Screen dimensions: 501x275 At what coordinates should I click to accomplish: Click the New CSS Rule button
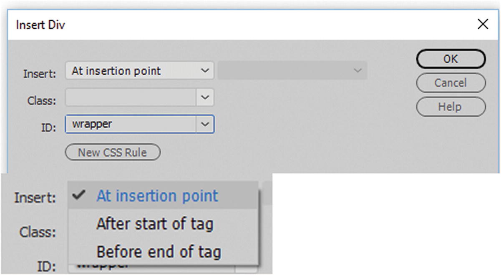pyautogui.click(x=112, y=152)
